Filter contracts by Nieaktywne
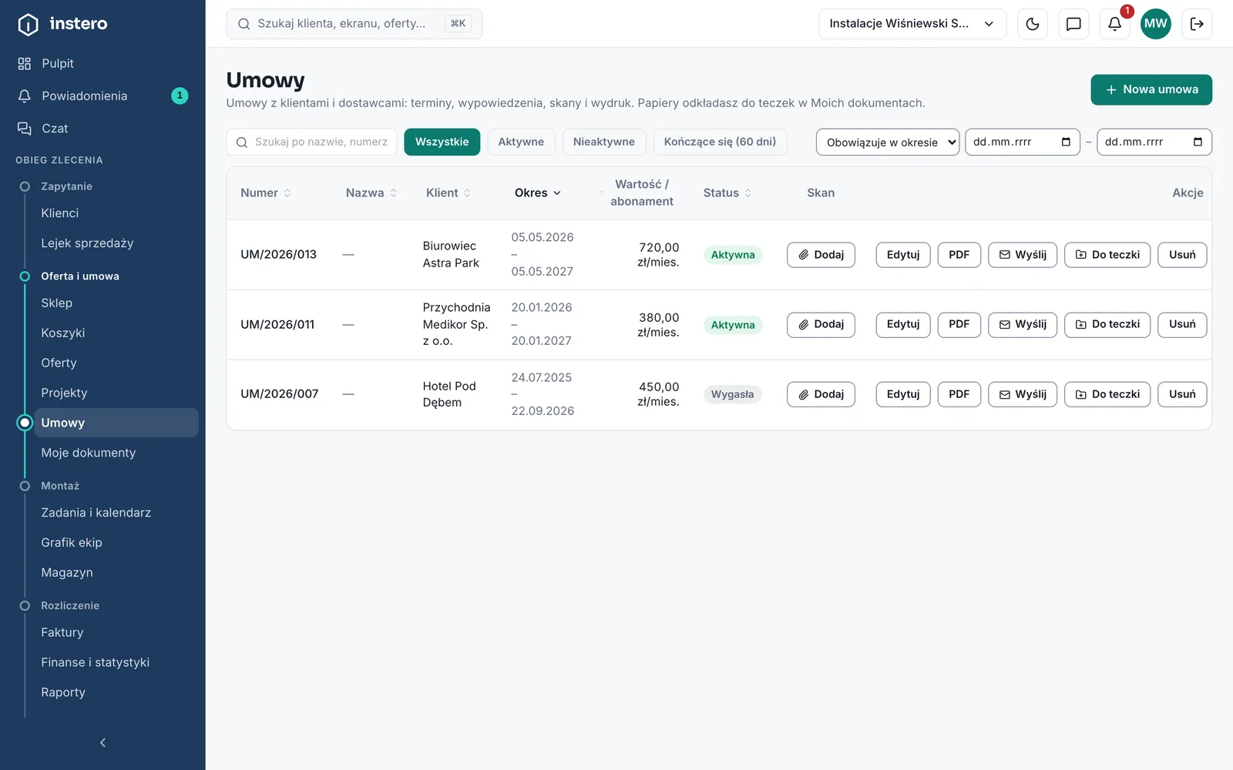The height and width of the screenshot is (770, 1233). [x=604, y=142]
